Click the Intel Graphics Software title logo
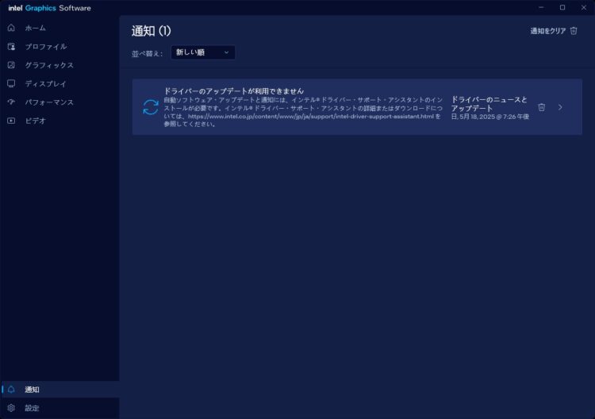Screen dimensions: 595x419 50,8
